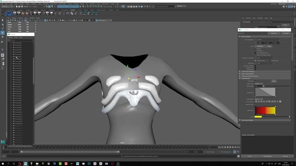Switch to the Scale tool
The image size is (296, 166).
pyautogui.click(x=2, y=41)
